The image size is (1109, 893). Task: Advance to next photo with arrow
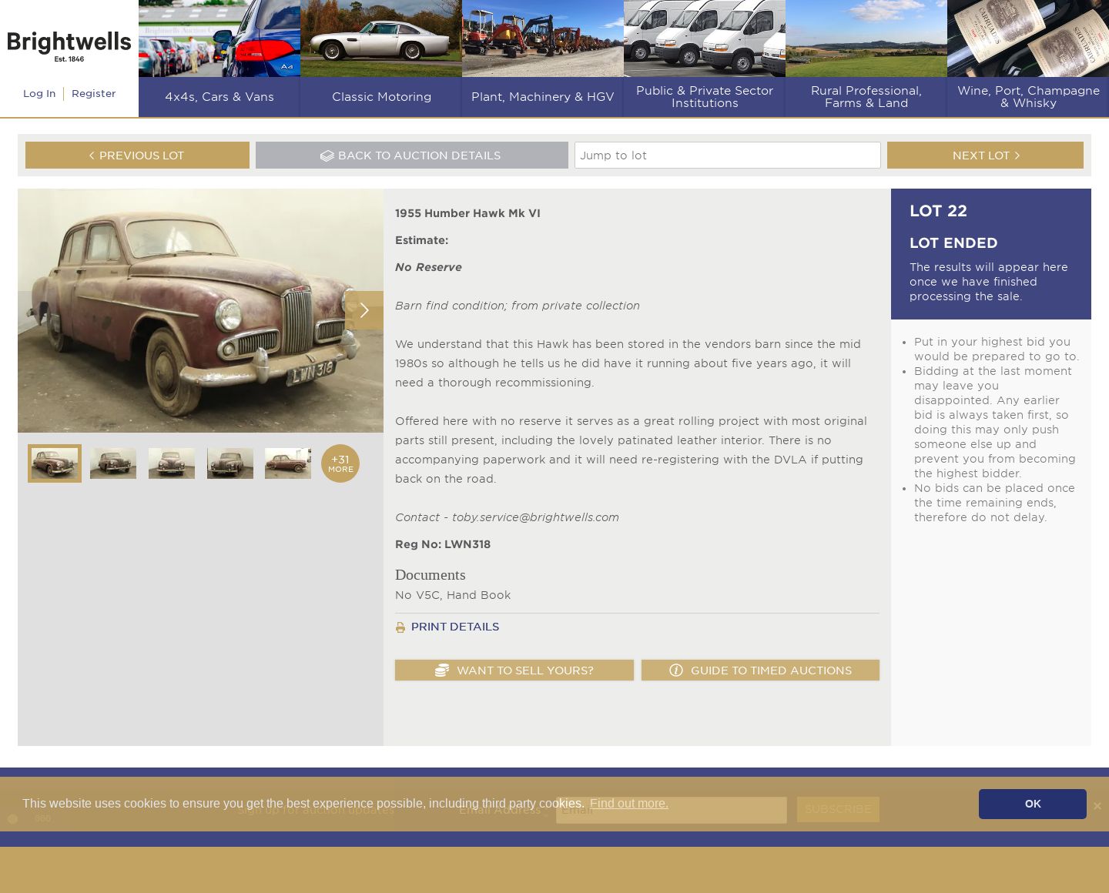(364, 310)
